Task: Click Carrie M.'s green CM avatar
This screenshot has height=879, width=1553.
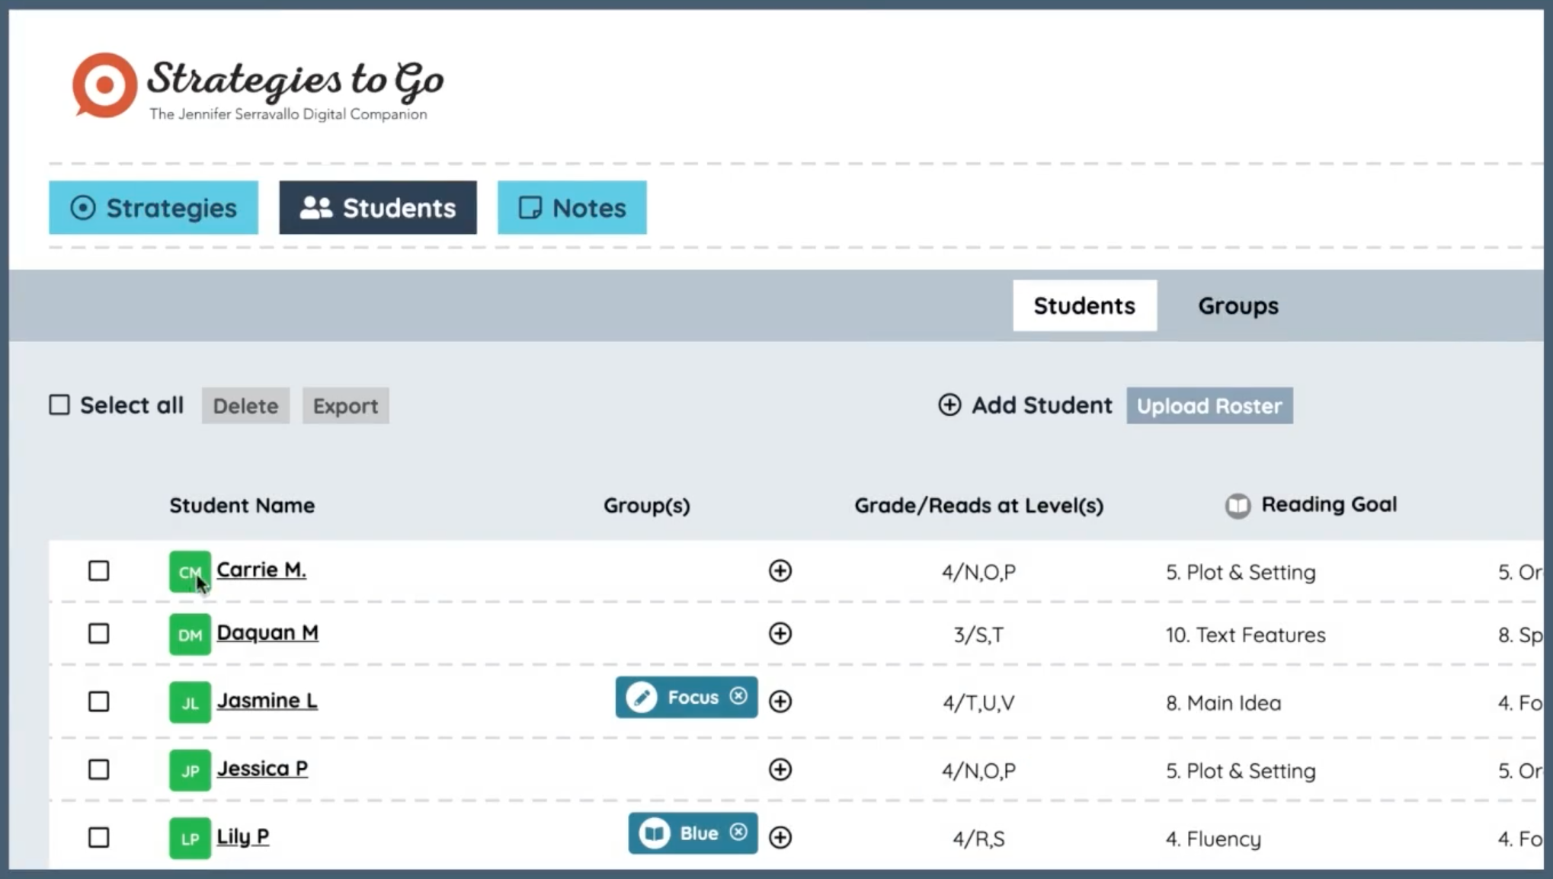Action: (x=190, y=571)
